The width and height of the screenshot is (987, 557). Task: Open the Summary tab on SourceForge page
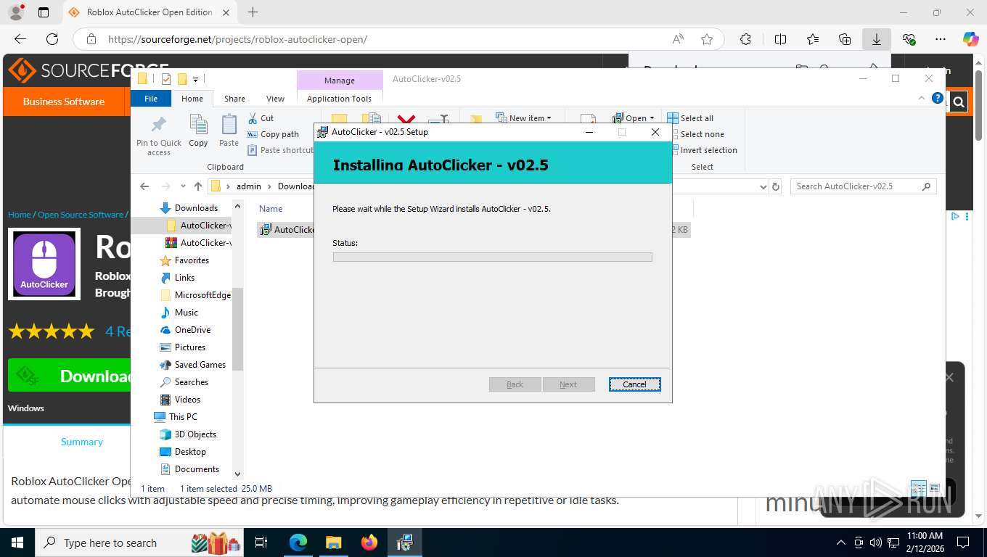coord(82,442)
